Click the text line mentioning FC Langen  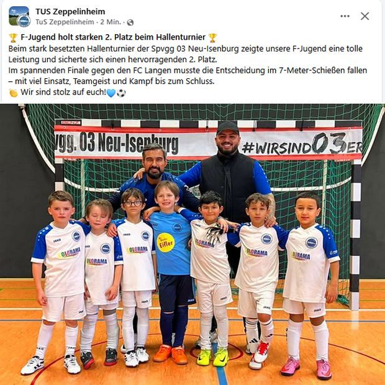(x=188, y=70)
